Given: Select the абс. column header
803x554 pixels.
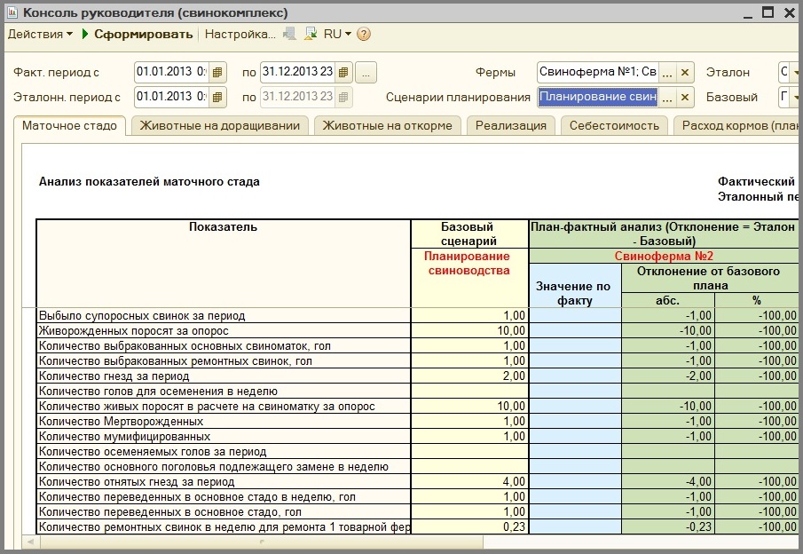Looking at the screenshot, I should click(x=668, y=300).
